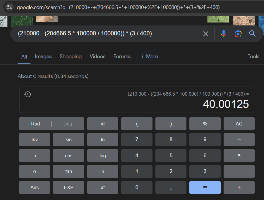The height and width of the screenshot is (200, 264).
Task: Tap digit 1 on calculator
Action: click(x=137, y=171)
